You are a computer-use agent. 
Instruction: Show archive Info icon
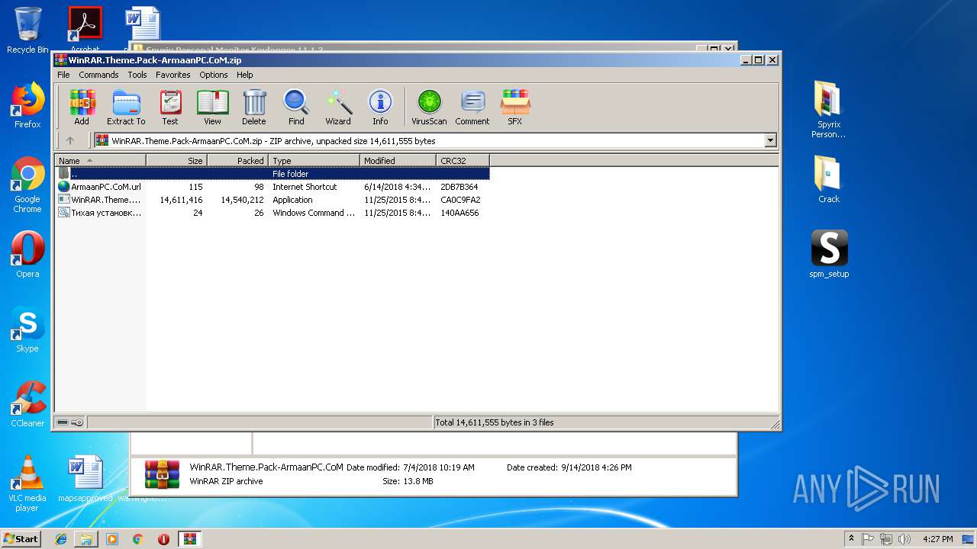tap(380, 107)
